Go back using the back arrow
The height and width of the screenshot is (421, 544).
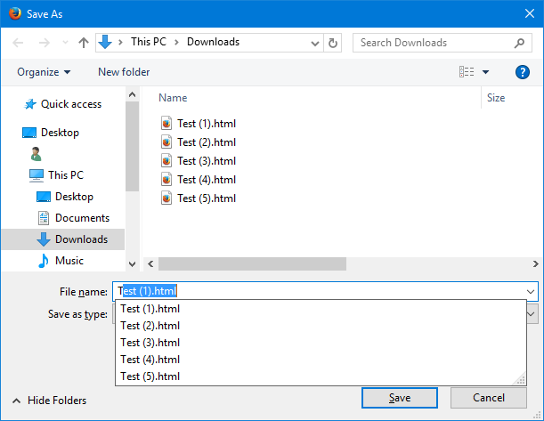coord(18,43)
